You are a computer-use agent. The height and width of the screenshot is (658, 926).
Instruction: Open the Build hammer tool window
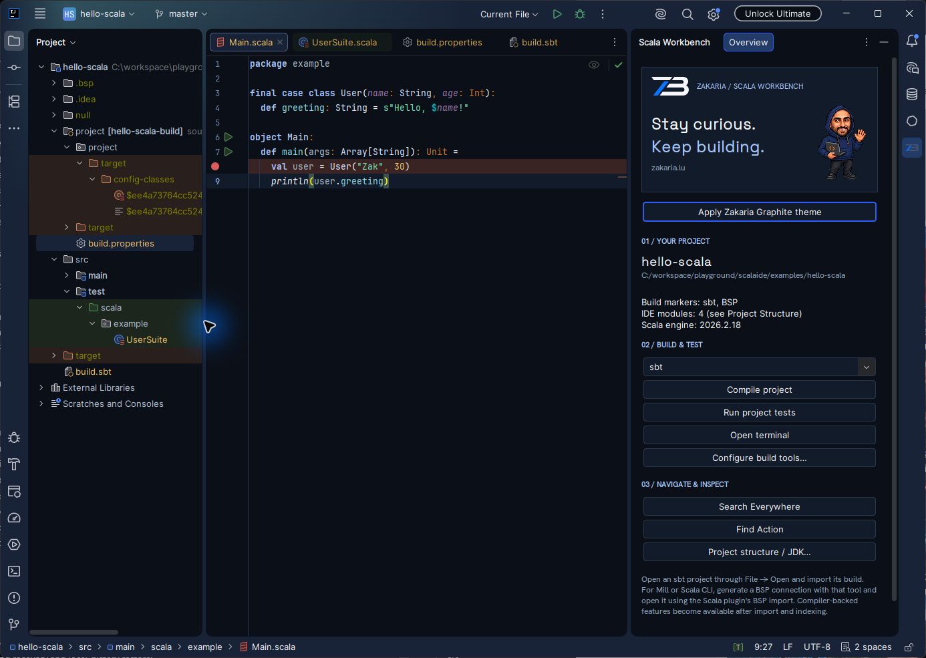14,464
